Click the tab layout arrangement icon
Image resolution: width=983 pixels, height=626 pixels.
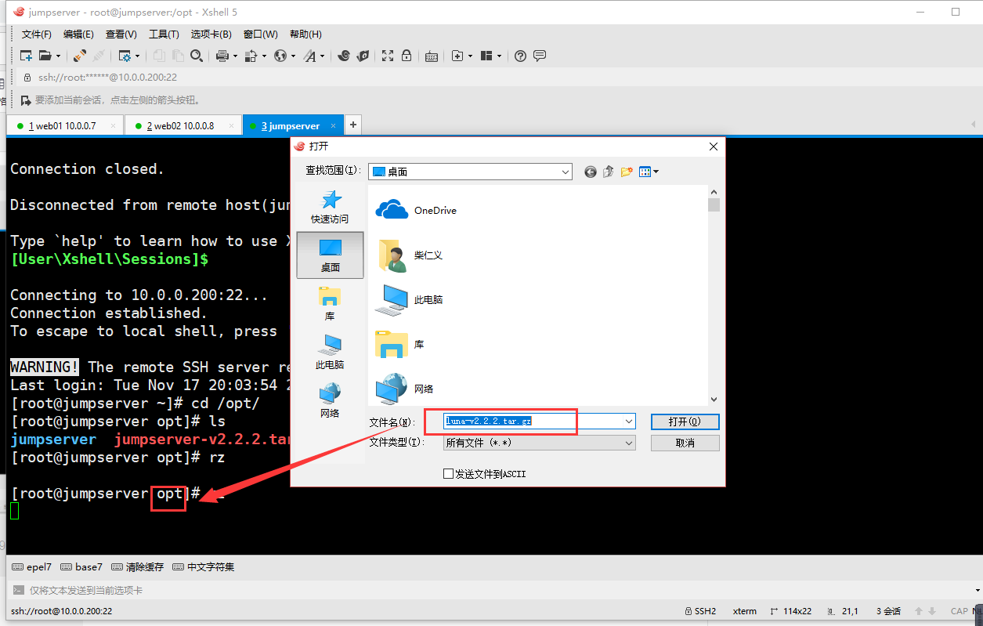click(x=486, y=56)
